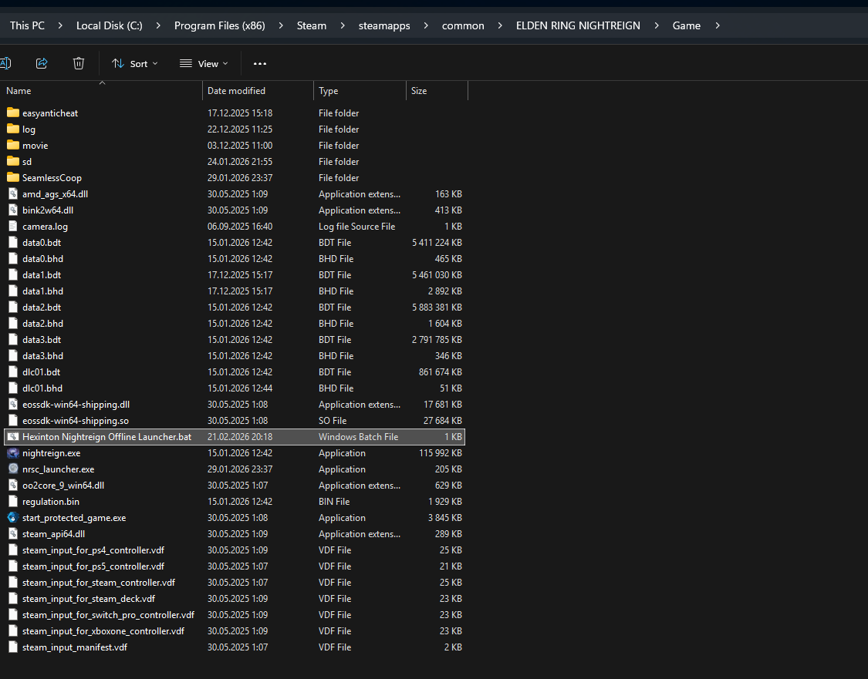868x679 pixels.
Task: Select the steam_api64.dll file icon
Action: [x=13, y=534]
